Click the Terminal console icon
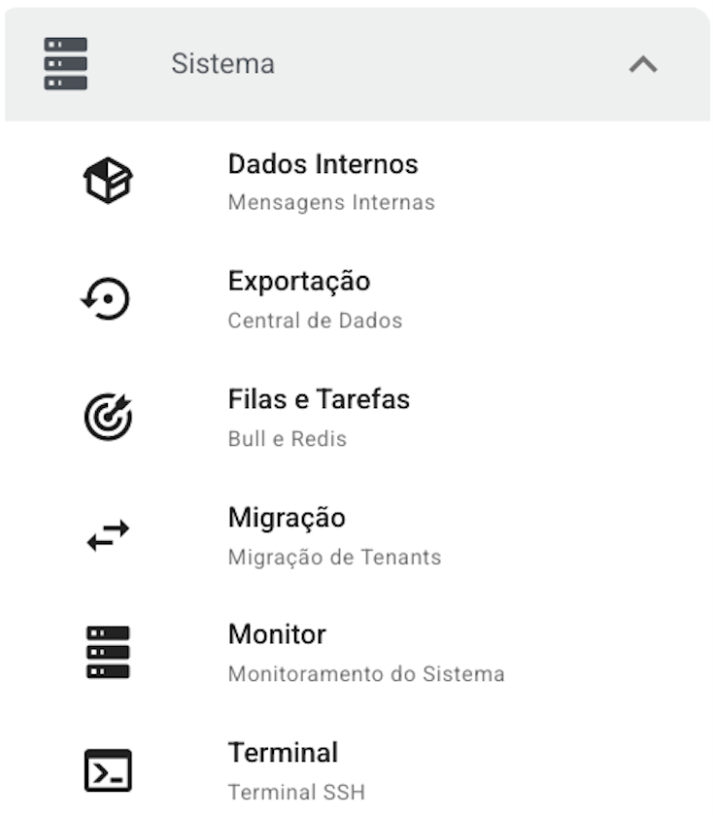 pyautogui.click(x=107, y=771)
